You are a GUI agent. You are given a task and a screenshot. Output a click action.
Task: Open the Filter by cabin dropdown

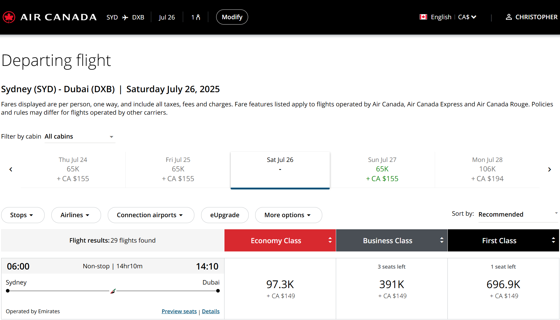point(80,137)
